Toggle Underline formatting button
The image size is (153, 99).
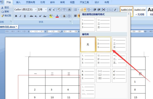(25, 16)
